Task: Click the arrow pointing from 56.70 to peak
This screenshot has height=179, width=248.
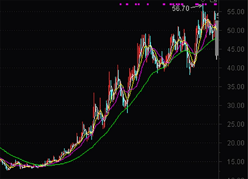Action: click(196, 7)
